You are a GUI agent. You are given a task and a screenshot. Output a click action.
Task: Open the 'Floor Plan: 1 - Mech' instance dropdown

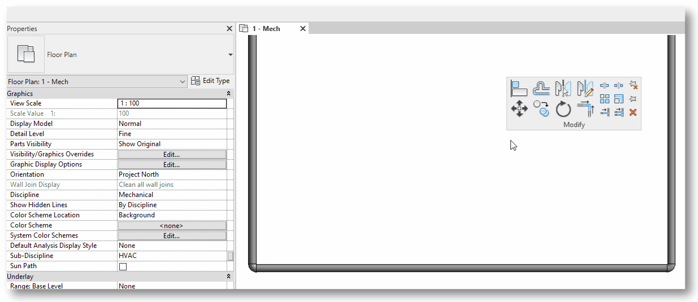coord(97,82)
